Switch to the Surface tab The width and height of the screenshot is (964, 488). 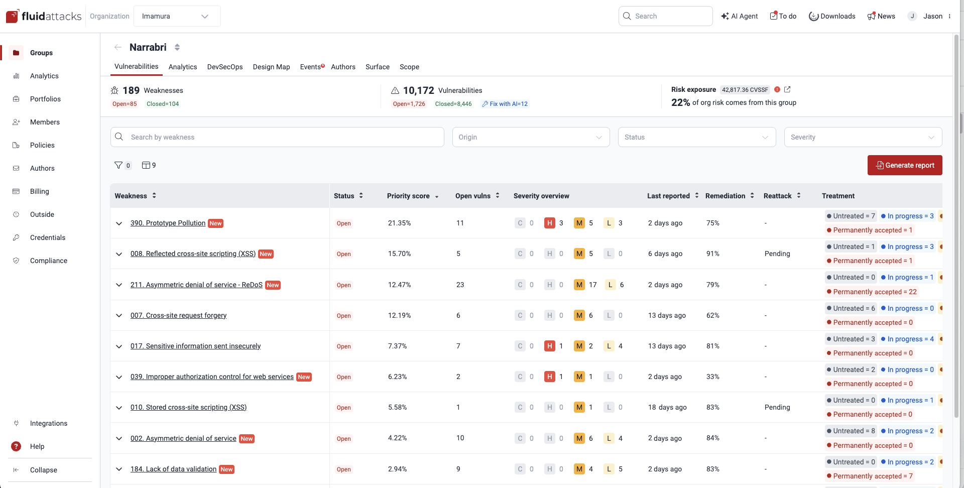(378, 67)
